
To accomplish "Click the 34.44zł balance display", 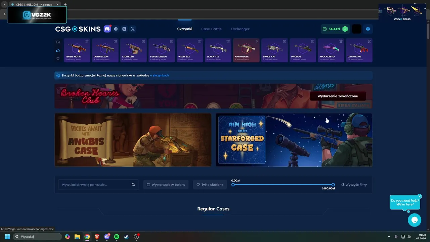I will 331,29.
